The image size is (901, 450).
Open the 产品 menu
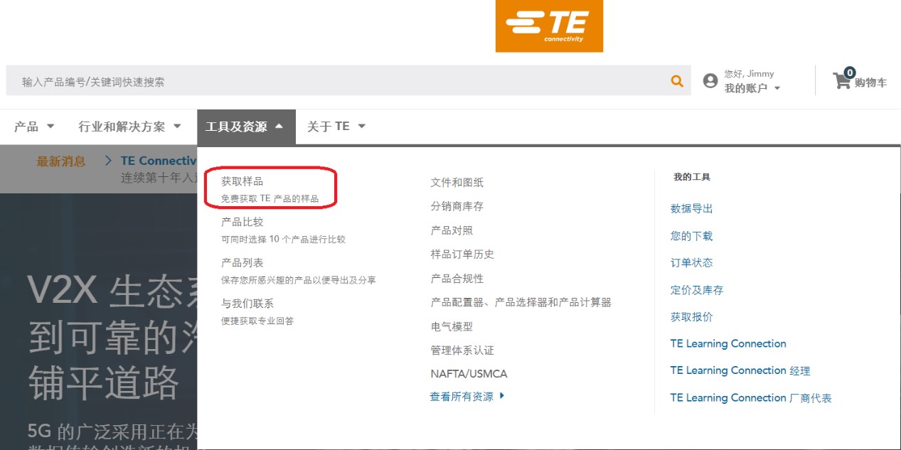click(x=34, y=127)
